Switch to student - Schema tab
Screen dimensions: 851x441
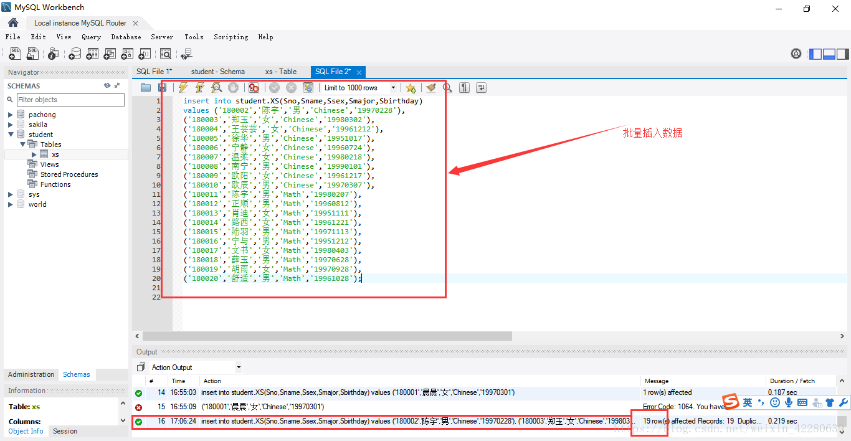coord(218,72)
